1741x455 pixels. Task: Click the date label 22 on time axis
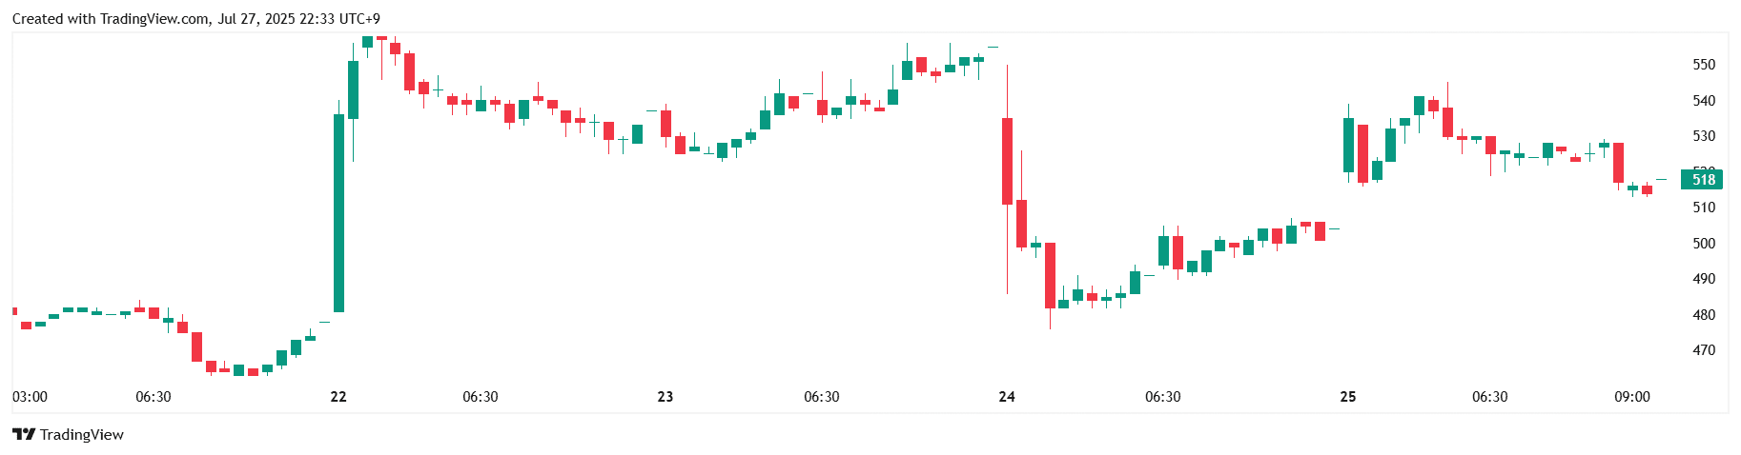pos(338,397)
